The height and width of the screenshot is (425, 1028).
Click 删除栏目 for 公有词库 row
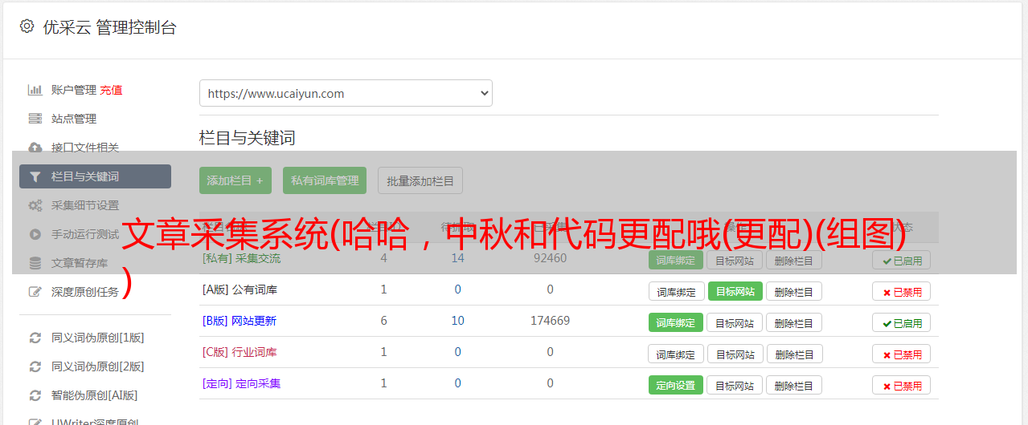[x=794, y=291]
